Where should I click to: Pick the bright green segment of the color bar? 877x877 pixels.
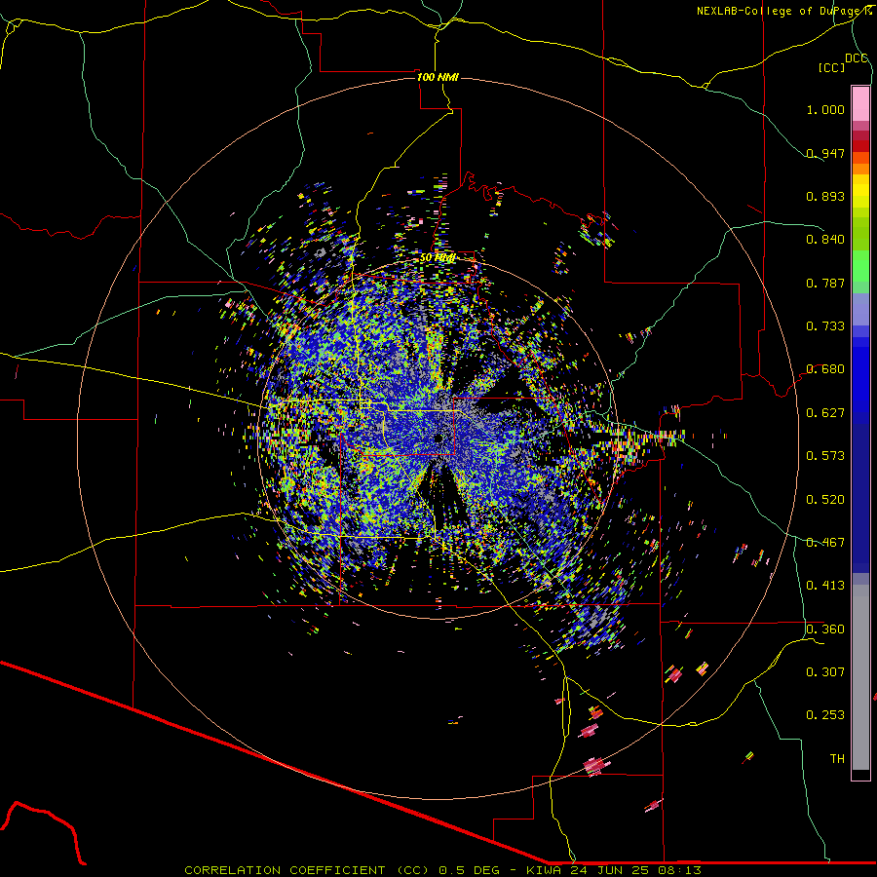[860, 266]
